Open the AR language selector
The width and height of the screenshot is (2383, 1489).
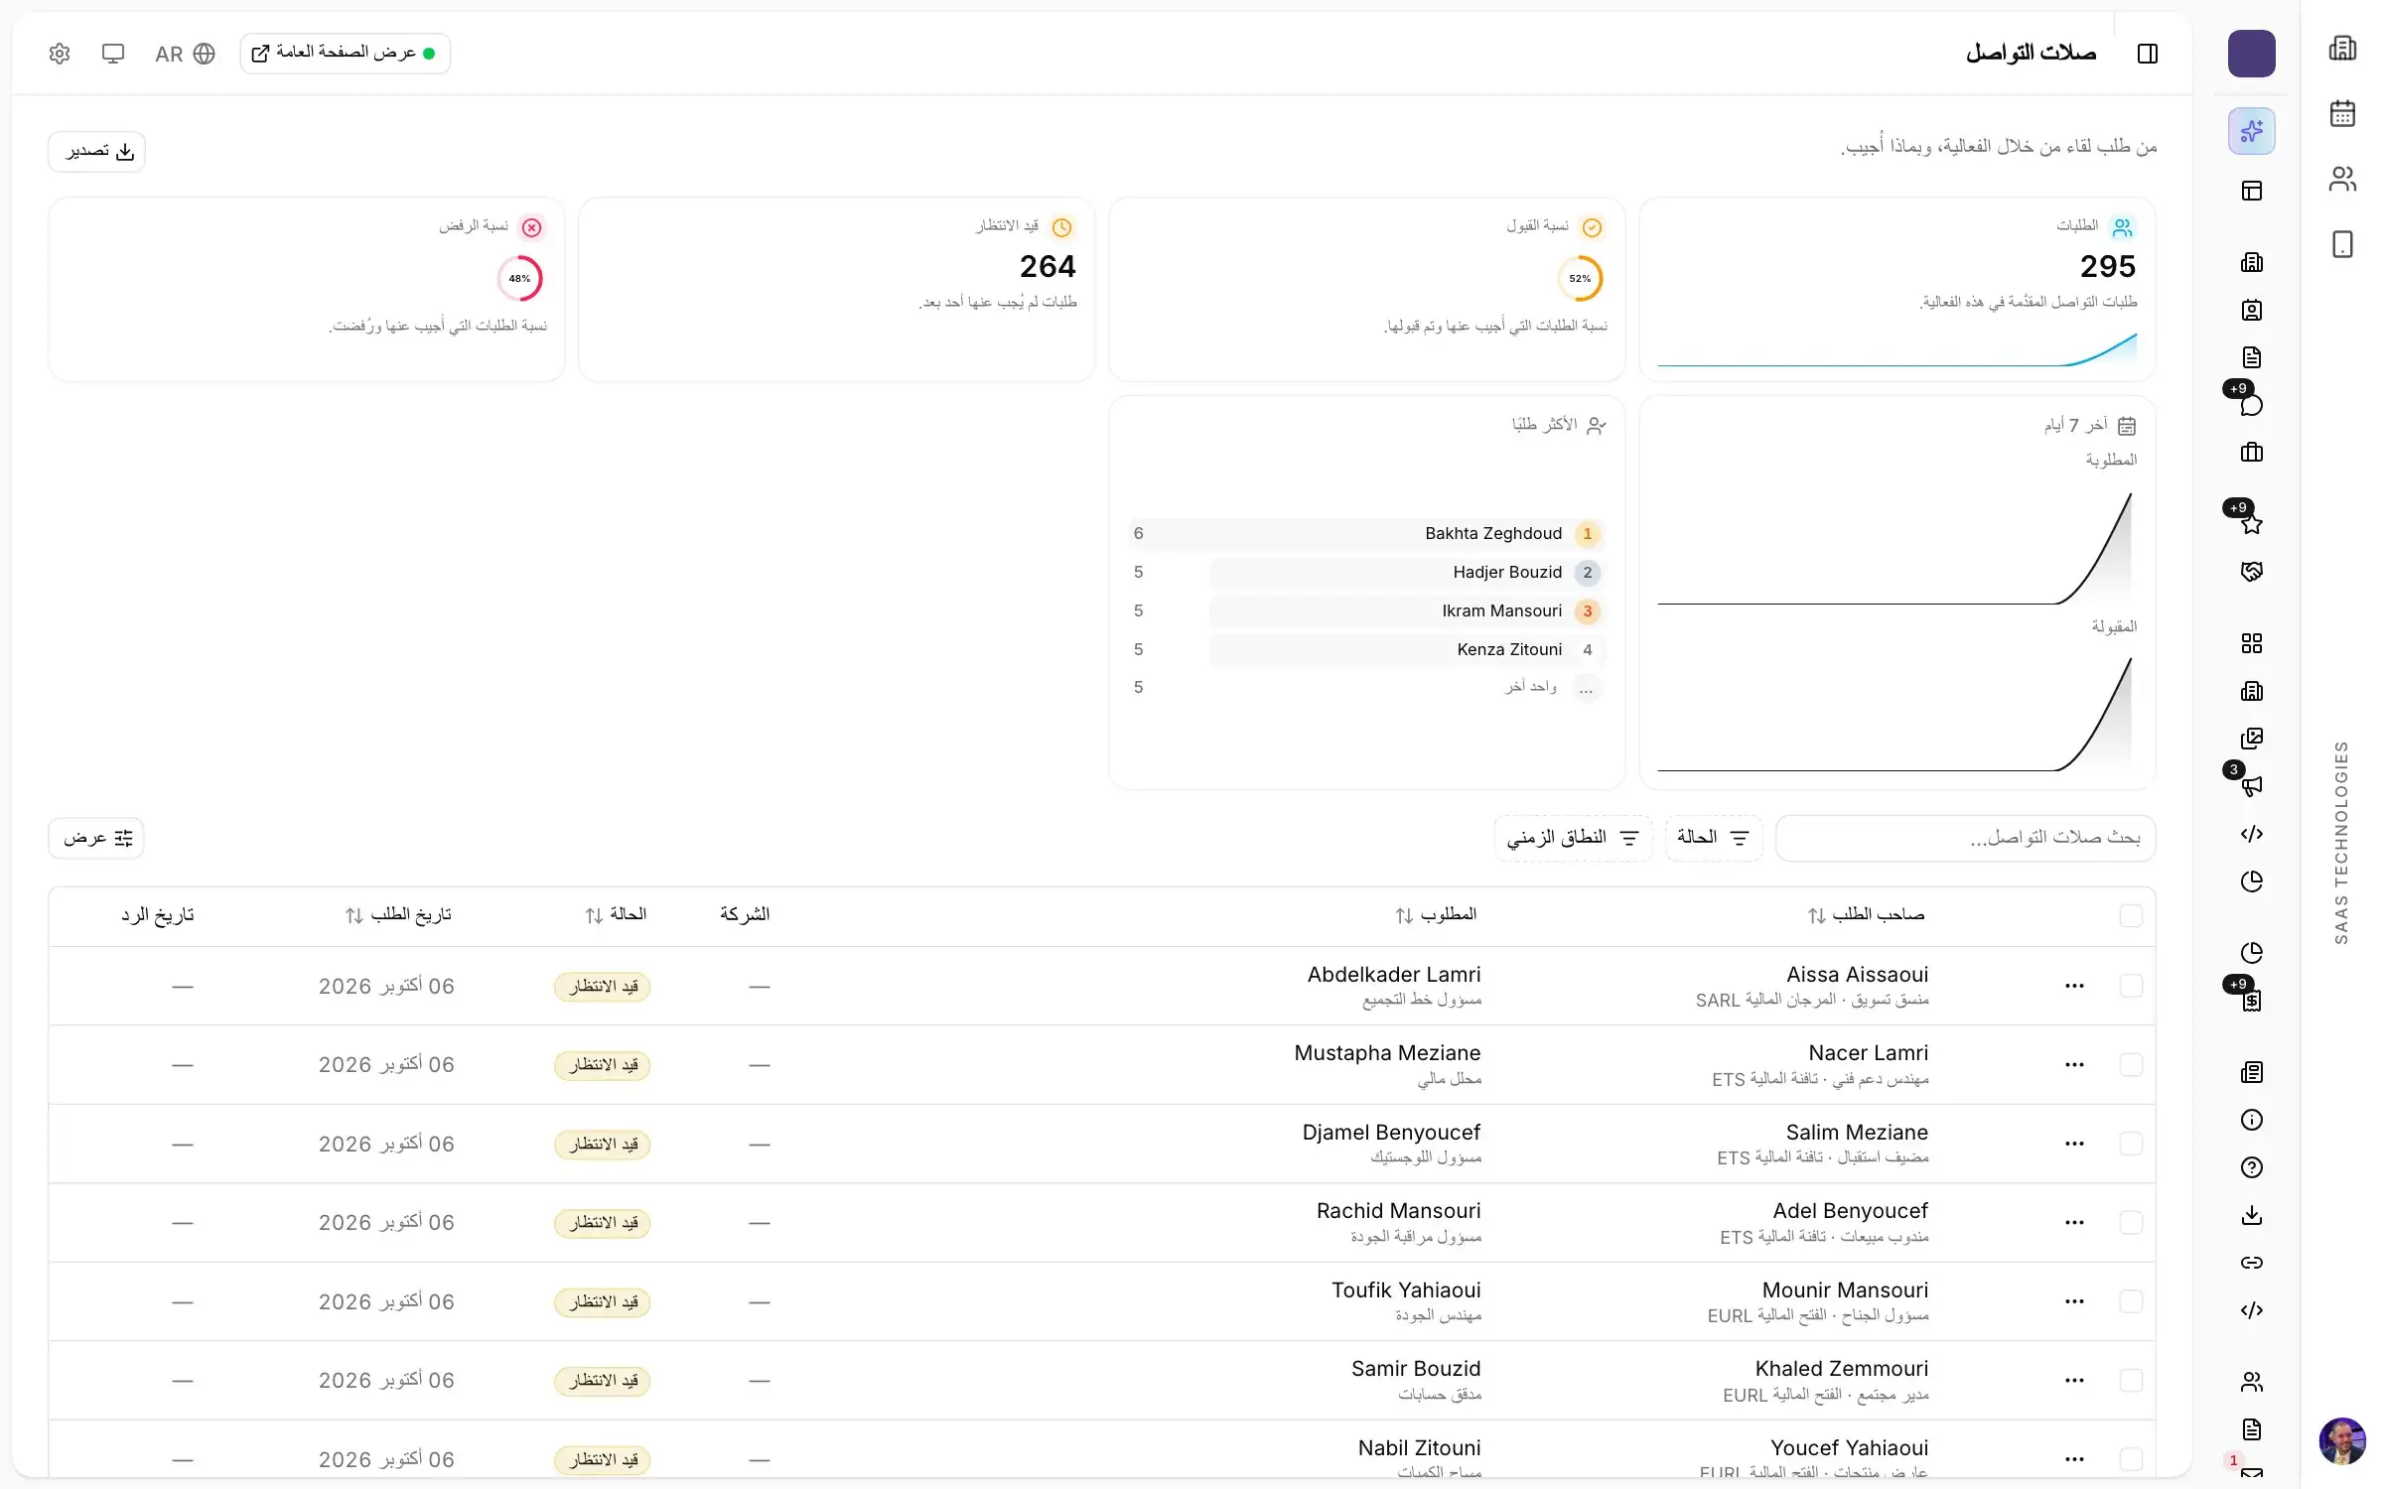pyautogui.click(x=185, y=54)
